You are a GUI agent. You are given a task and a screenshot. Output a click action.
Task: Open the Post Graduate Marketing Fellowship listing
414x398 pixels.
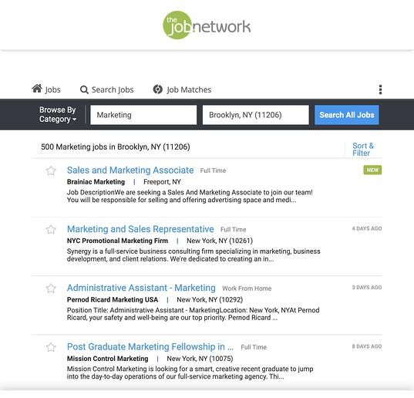[150, 347]
